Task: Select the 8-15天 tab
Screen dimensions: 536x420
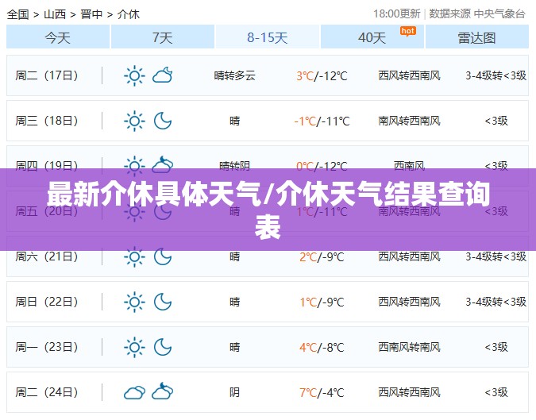Action: click(268, 37)
